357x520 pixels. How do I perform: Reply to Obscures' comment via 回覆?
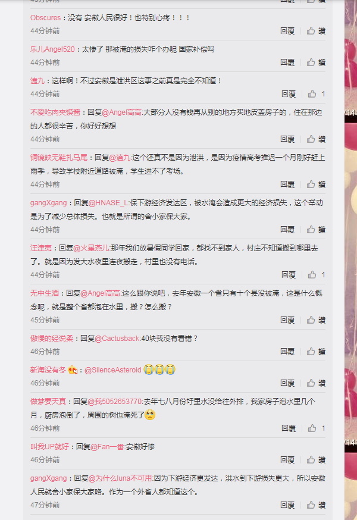click(287, 31)
